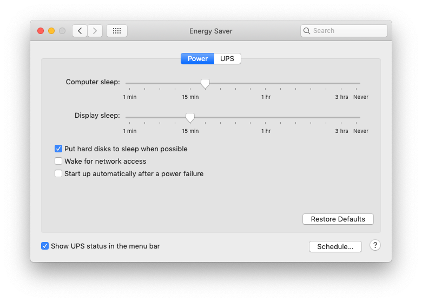Click the Energy Saver window title

tap(211, 31)
